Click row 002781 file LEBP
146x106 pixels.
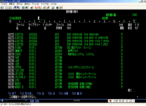click(17, 64)
